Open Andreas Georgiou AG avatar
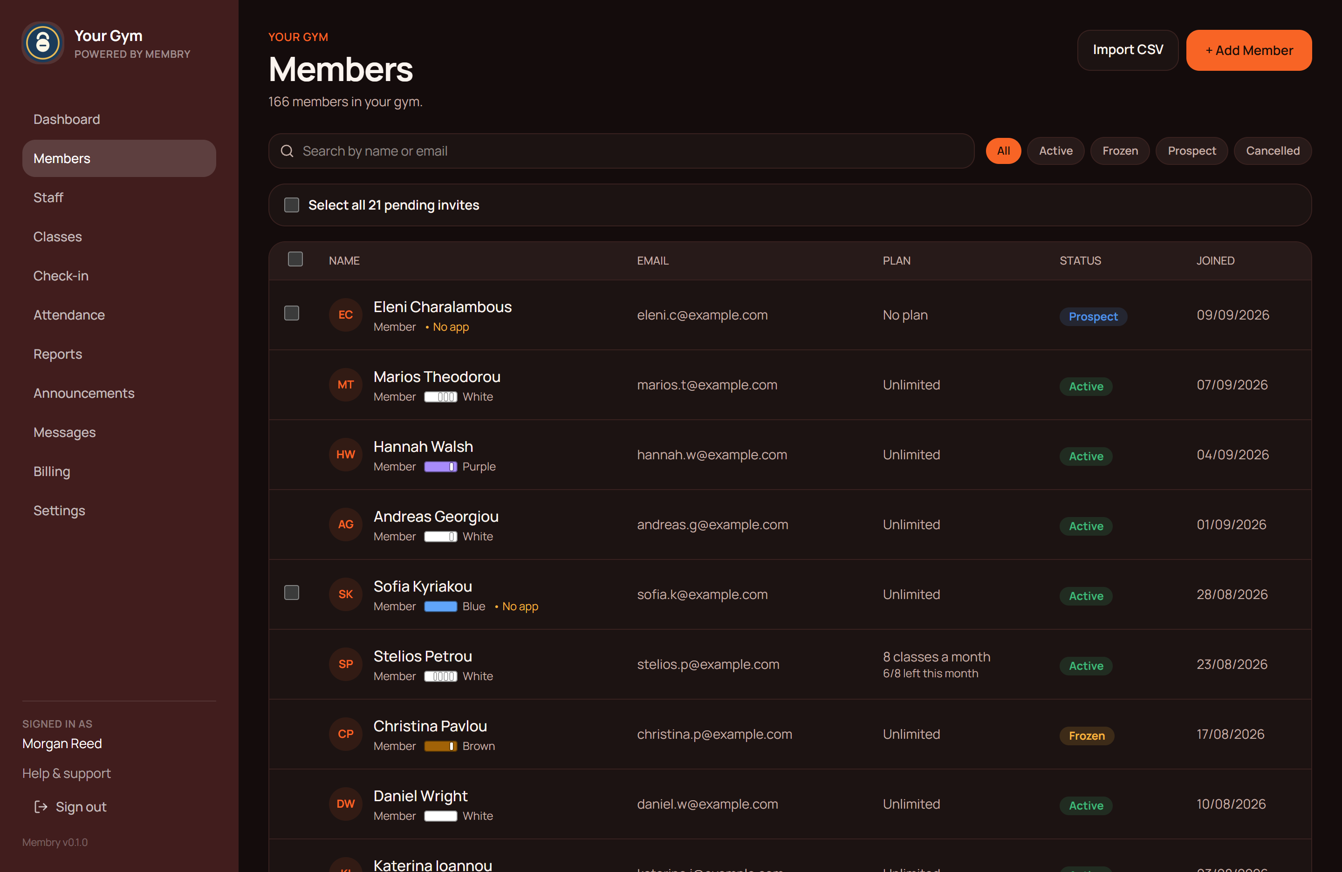Viewport: 1342px width, 872px height. click(x=346, y=525)
